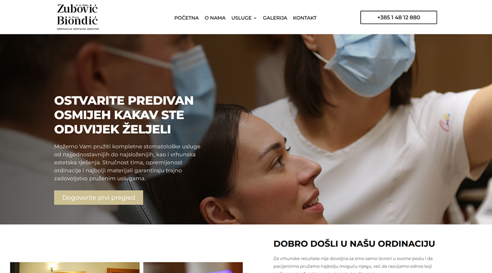Screen dimensions: 492x273
Task: Call the +385 1 48 12 880 button
Action: click(x=398, y=18)
